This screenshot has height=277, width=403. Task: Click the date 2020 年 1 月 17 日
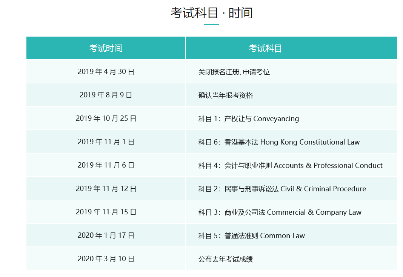(106, 235)
